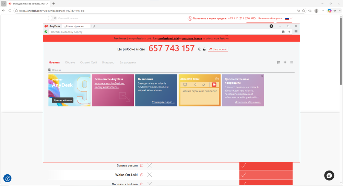Open the chat bubble widget on webpage
This screenshot has width=343, height=186.
(x=329, y=175)
